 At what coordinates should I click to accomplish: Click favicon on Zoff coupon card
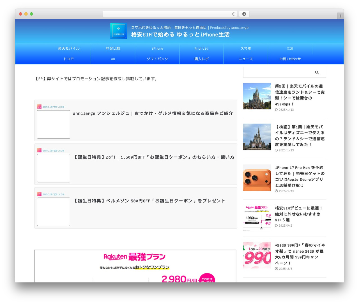[x=39, y=150]
